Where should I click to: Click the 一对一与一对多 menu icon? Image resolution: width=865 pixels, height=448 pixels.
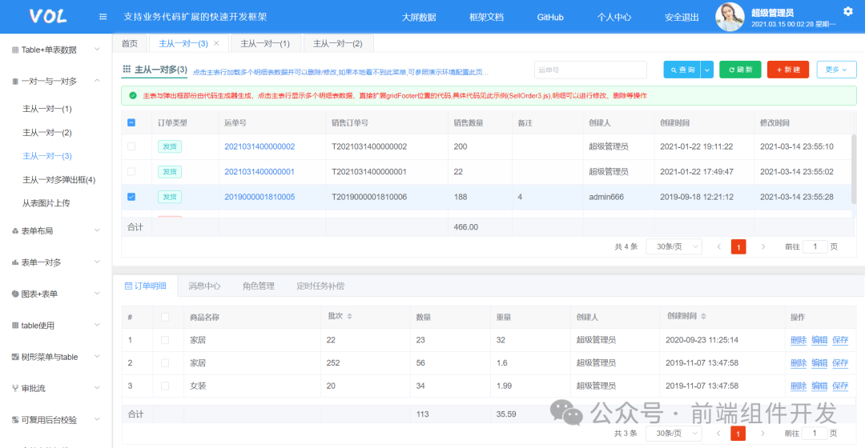click(15, 82)
